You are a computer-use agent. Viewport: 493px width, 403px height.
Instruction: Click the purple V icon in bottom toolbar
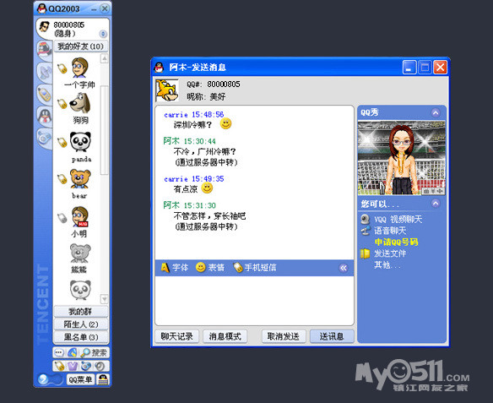tap(73, 366)
